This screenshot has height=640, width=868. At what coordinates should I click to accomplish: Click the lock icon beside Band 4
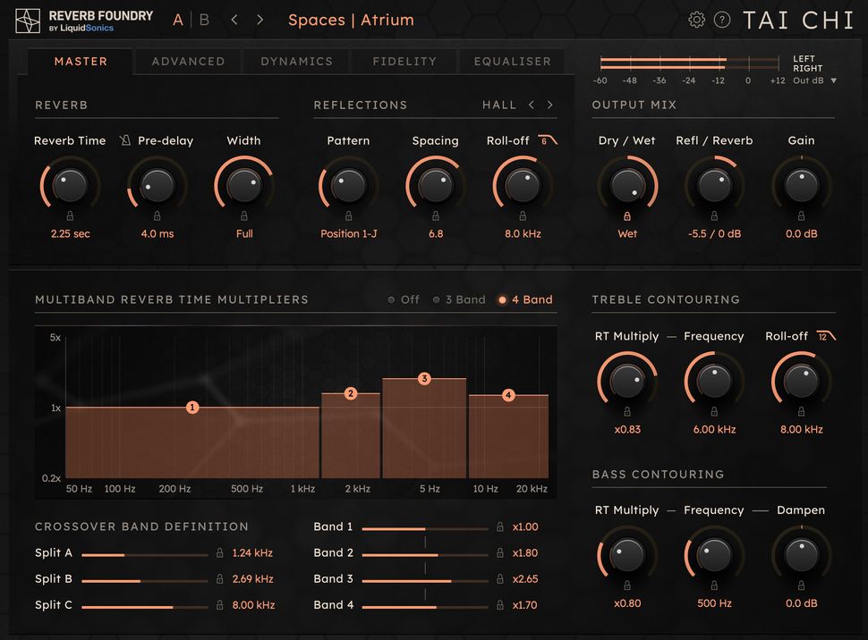pyautogui.click(x=499, y=605)
